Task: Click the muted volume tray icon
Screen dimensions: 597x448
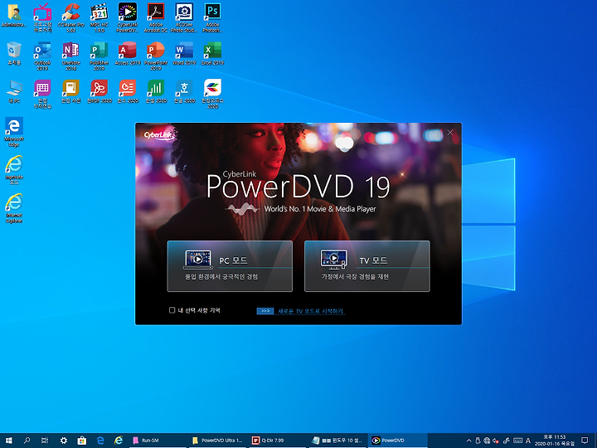Action: pyautogui.click(x=496, y=441)
